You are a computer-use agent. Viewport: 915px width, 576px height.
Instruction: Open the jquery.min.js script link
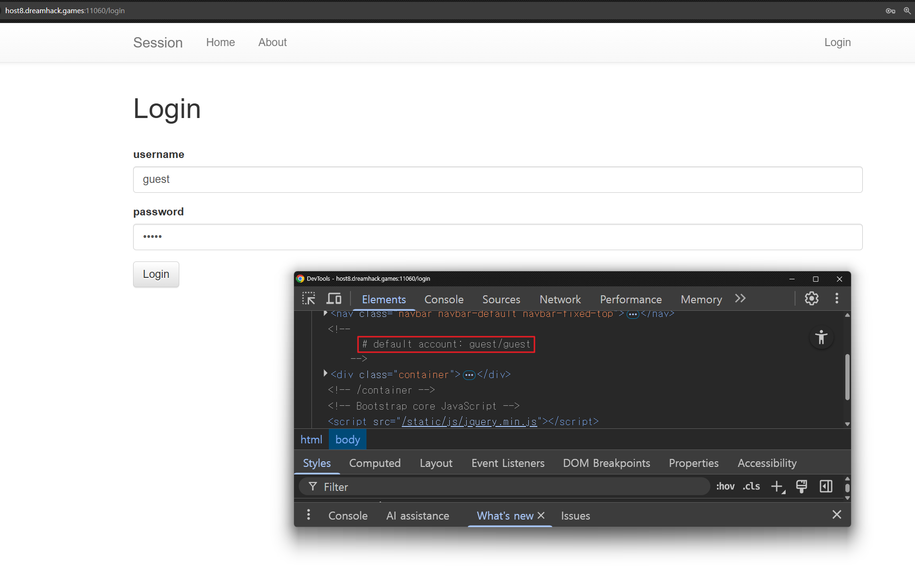tap(469, 422)
